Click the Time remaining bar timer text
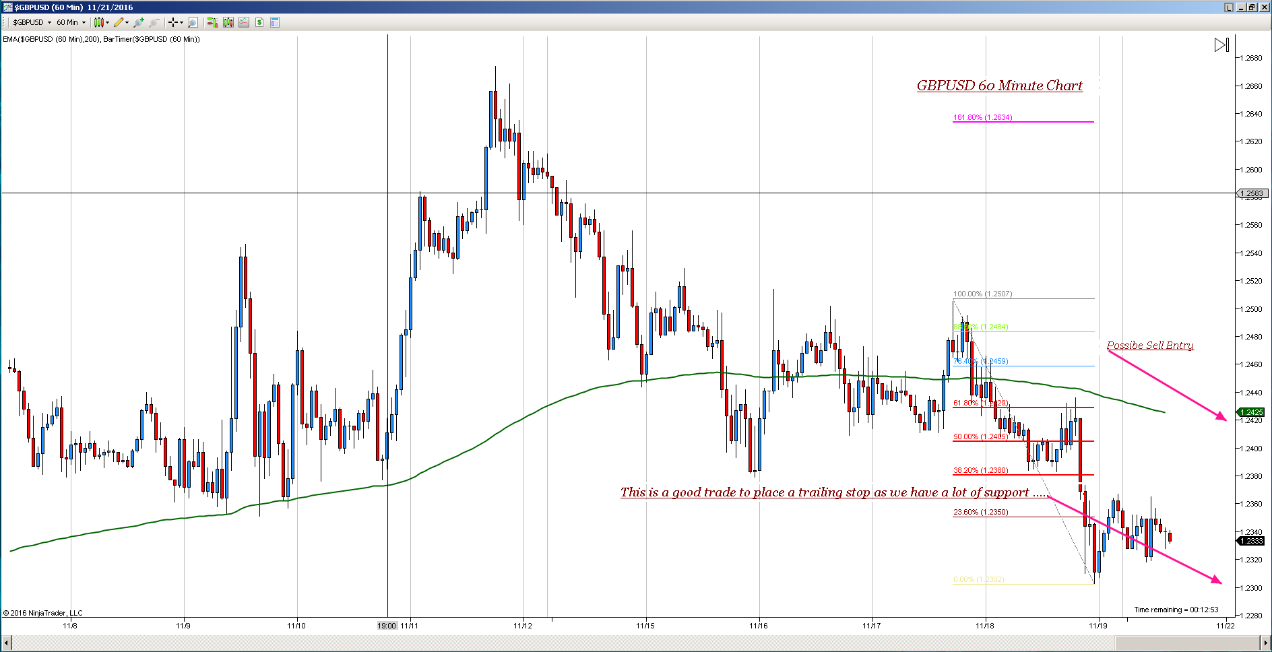1272x652 pixels. tap(1176, 610)
